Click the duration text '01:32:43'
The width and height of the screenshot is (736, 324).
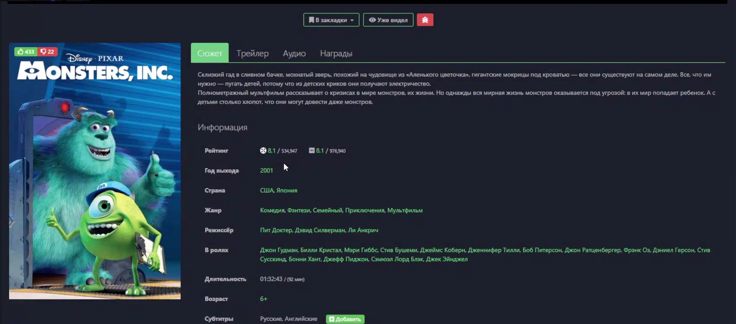(x=271, y=279)
